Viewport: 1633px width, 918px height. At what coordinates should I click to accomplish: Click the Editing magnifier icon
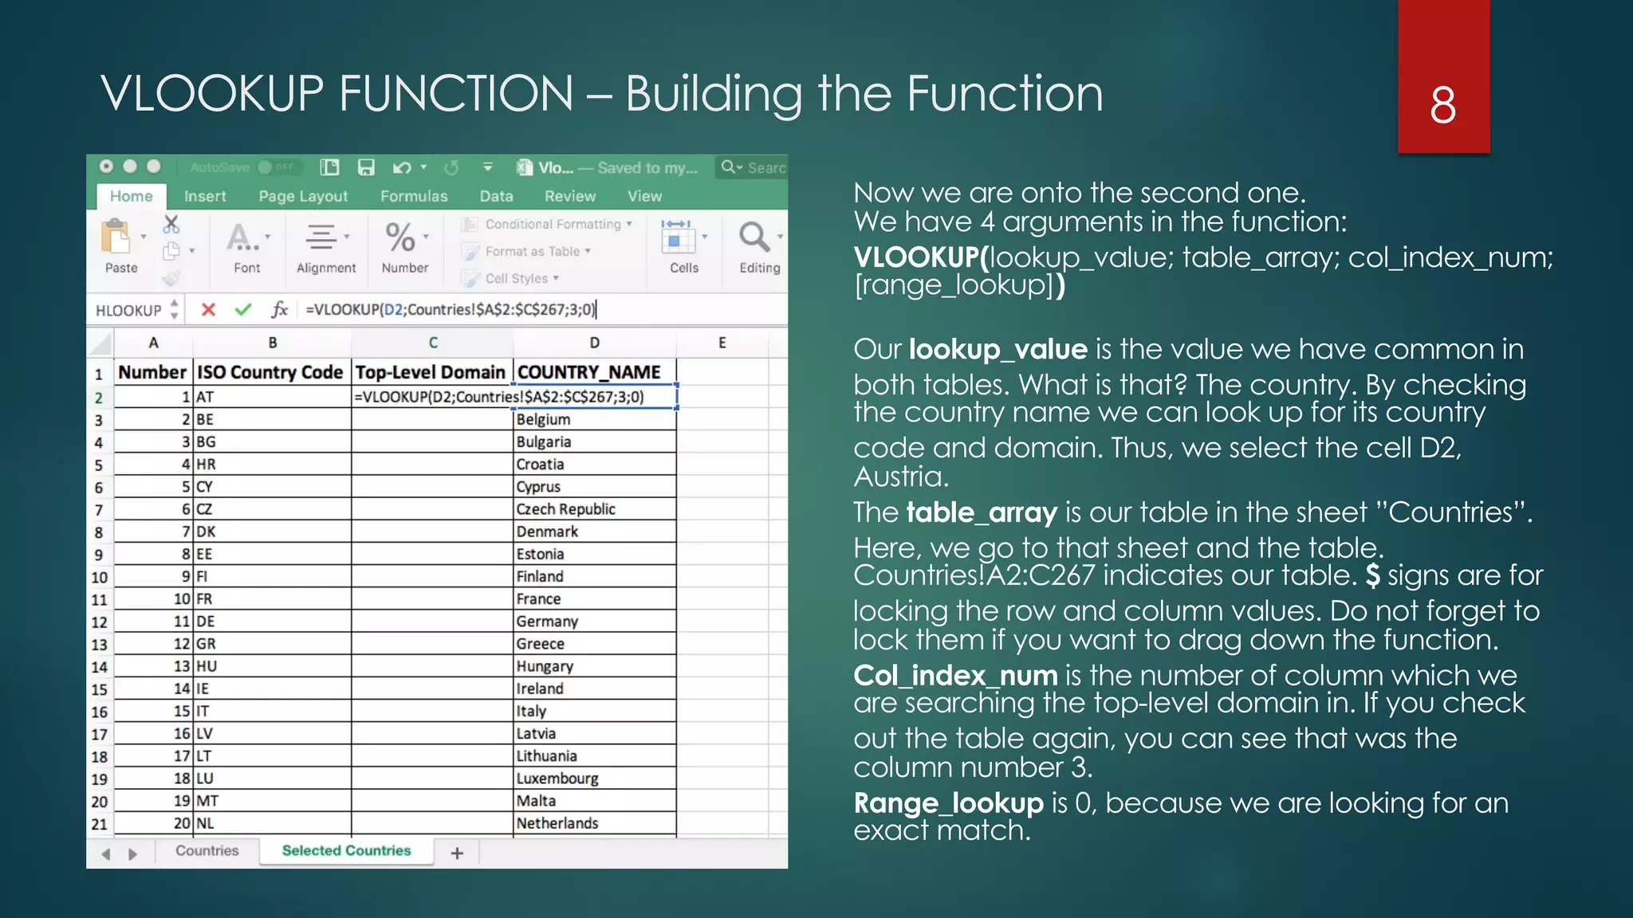coord(754,237)
